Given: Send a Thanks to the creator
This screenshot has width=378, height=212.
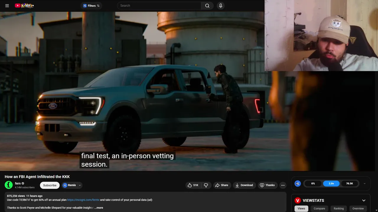Looking at the screenshot, I should [x=268, y=185].
